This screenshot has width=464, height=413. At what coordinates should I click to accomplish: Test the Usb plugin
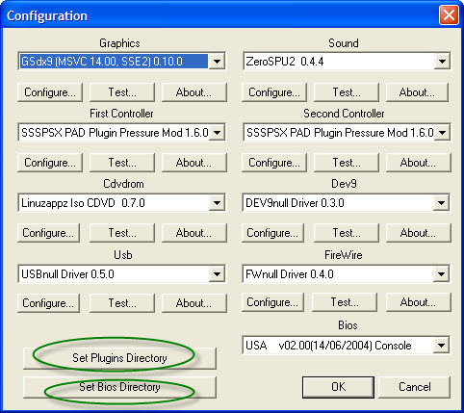tap(122, 303)
